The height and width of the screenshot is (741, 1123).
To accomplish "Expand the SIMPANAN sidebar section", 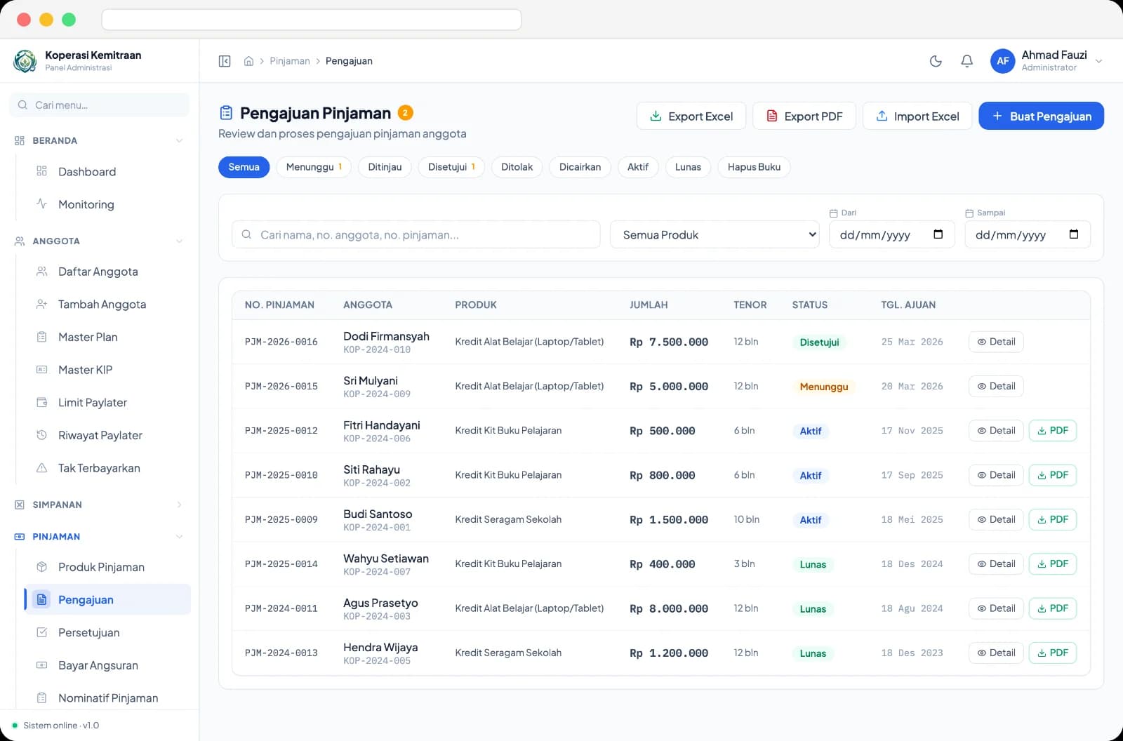I will (x=99, y=505).
